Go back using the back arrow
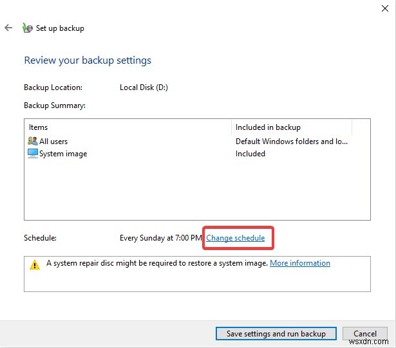The width and height of the screenshot is (396, 348). click(8, 28)
